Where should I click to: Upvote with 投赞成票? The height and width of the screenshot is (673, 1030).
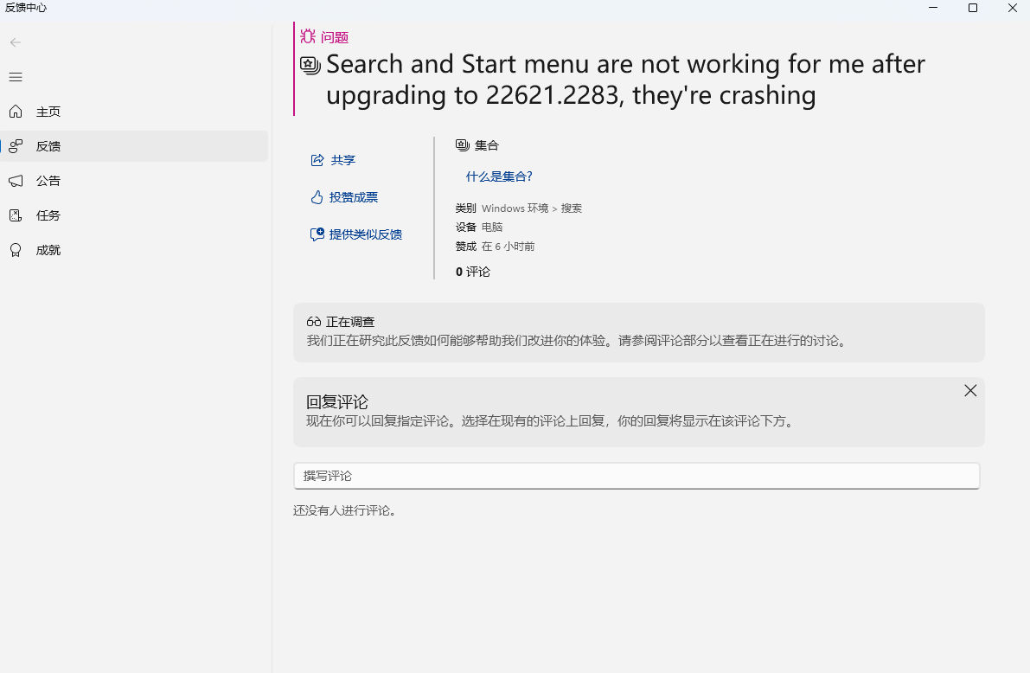344,197
